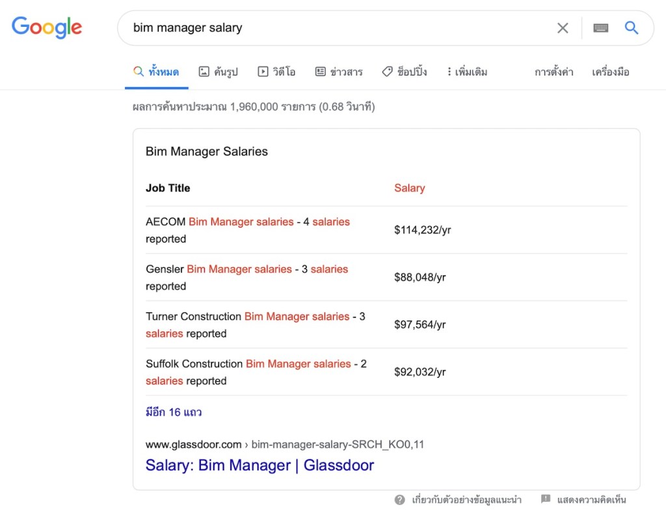This screenshot has height=517, width=666.
Task: Open เครื่องมือ search tools
Action: 610,72
